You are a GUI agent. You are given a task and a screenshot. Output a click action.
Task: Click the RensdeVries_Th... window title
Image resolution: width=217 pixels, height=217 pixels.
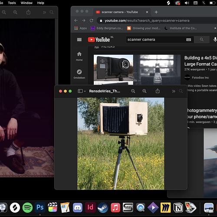pyautogui.click(x=105, y=91)
